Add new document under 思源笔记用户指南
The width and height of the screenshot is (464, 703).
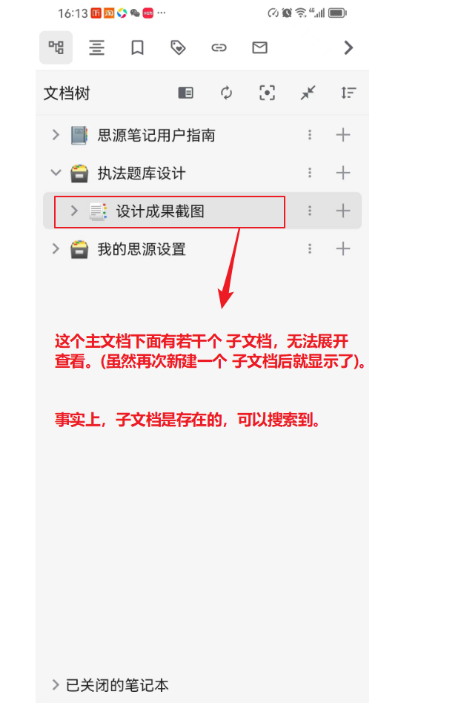click(343, 135)
